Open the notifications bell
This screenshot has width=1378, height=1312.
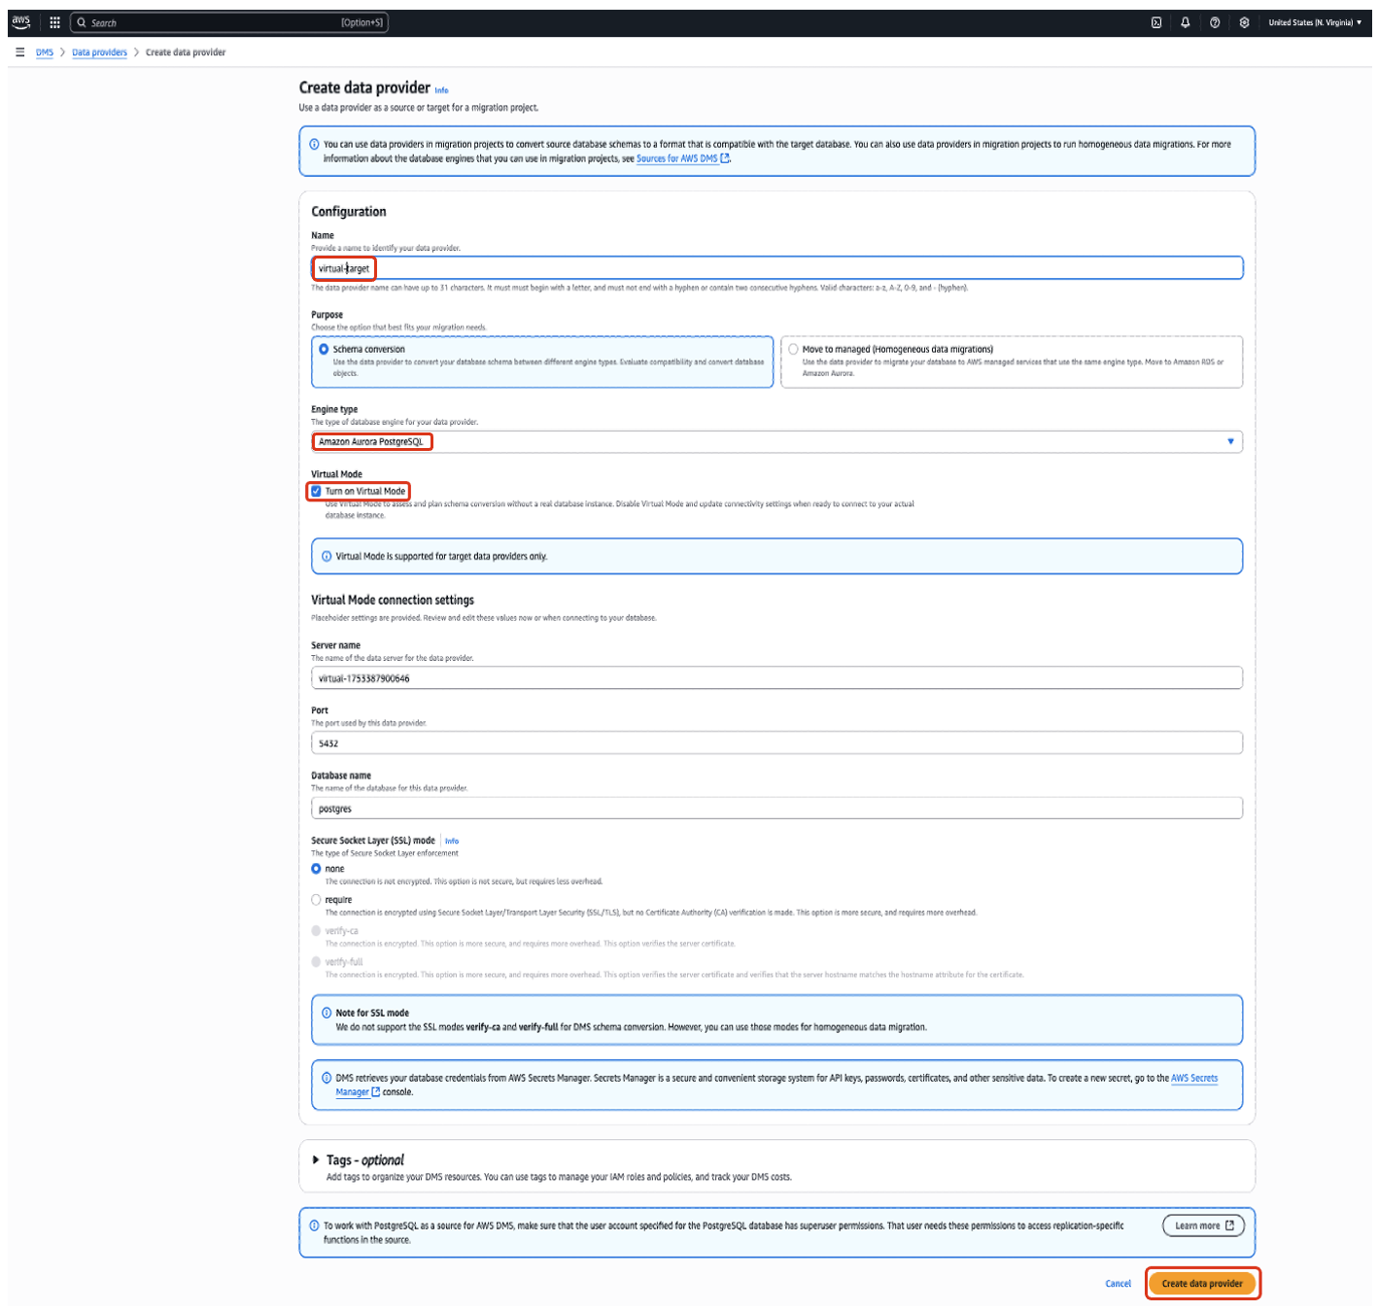click(1186, 22)
